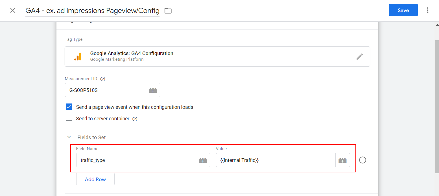
Task: Click the folder icon beside the tag title
Action: coord(168,10)
